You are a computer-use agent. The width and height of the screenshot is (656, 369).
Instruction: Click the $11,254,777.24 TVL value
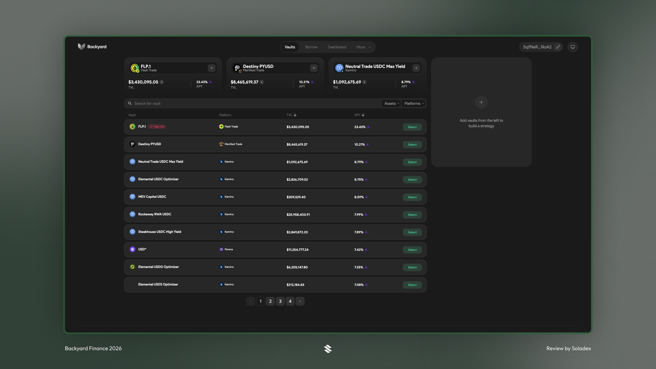(298, 250)
